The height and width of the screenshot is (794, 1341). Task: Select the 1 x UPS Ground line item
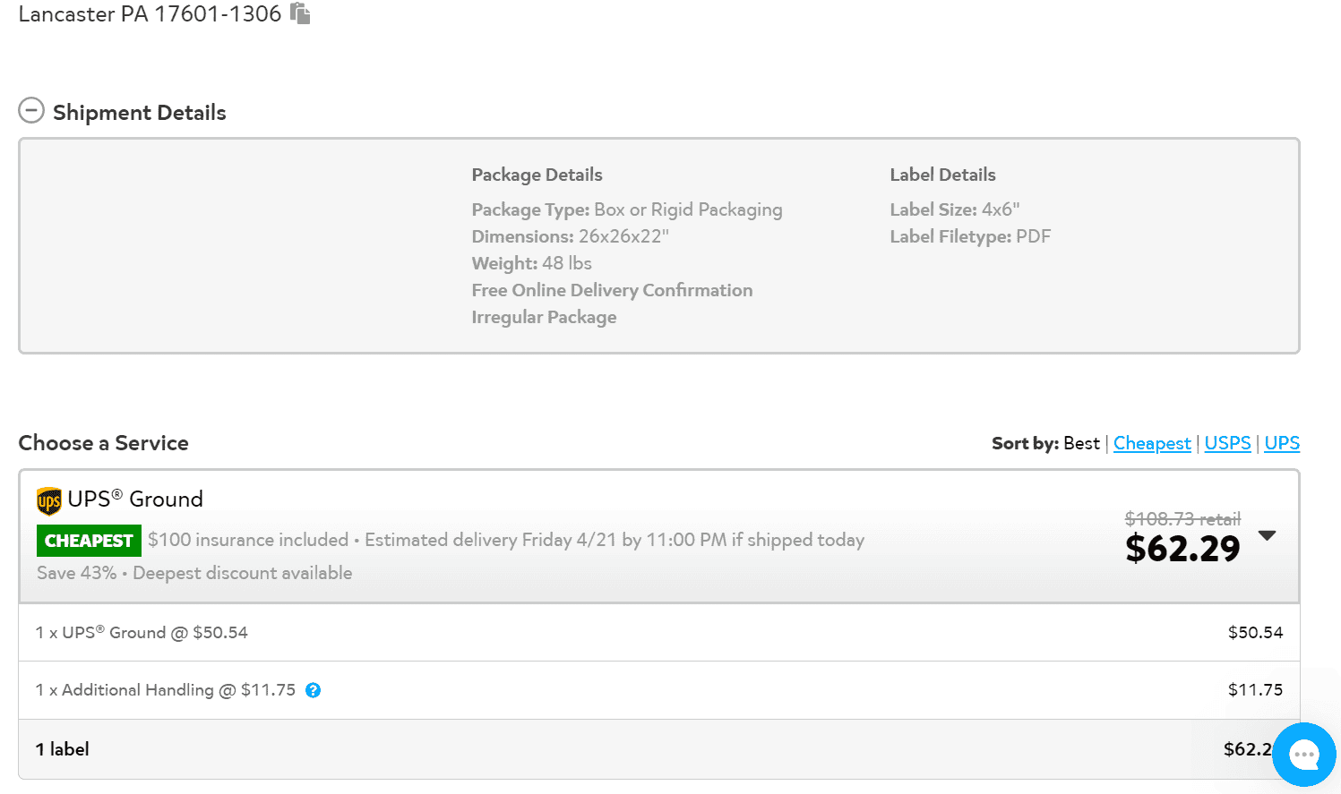(x=142, y=633)
